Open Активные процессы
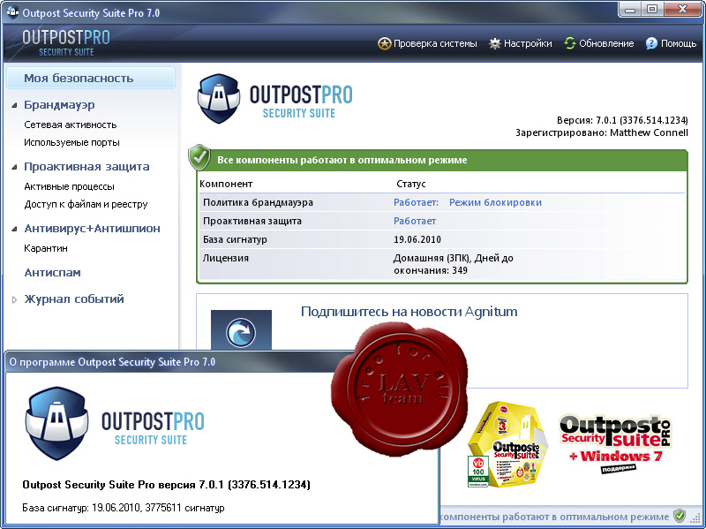 69,186
